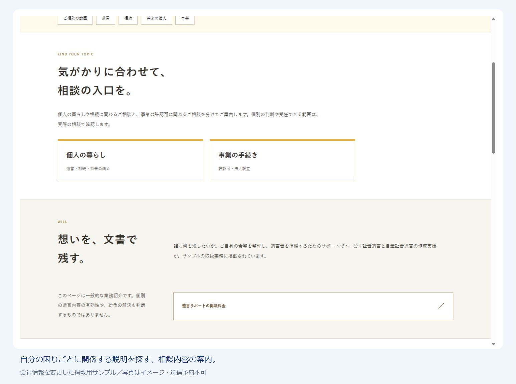Click the intro paragraph starting 個人の暮らしや相続に関わる

(188, 119)
